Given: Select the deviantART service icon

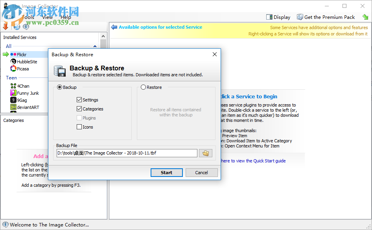Looking at the screenshot, I should pyautogui.click(x=13, y=107).
